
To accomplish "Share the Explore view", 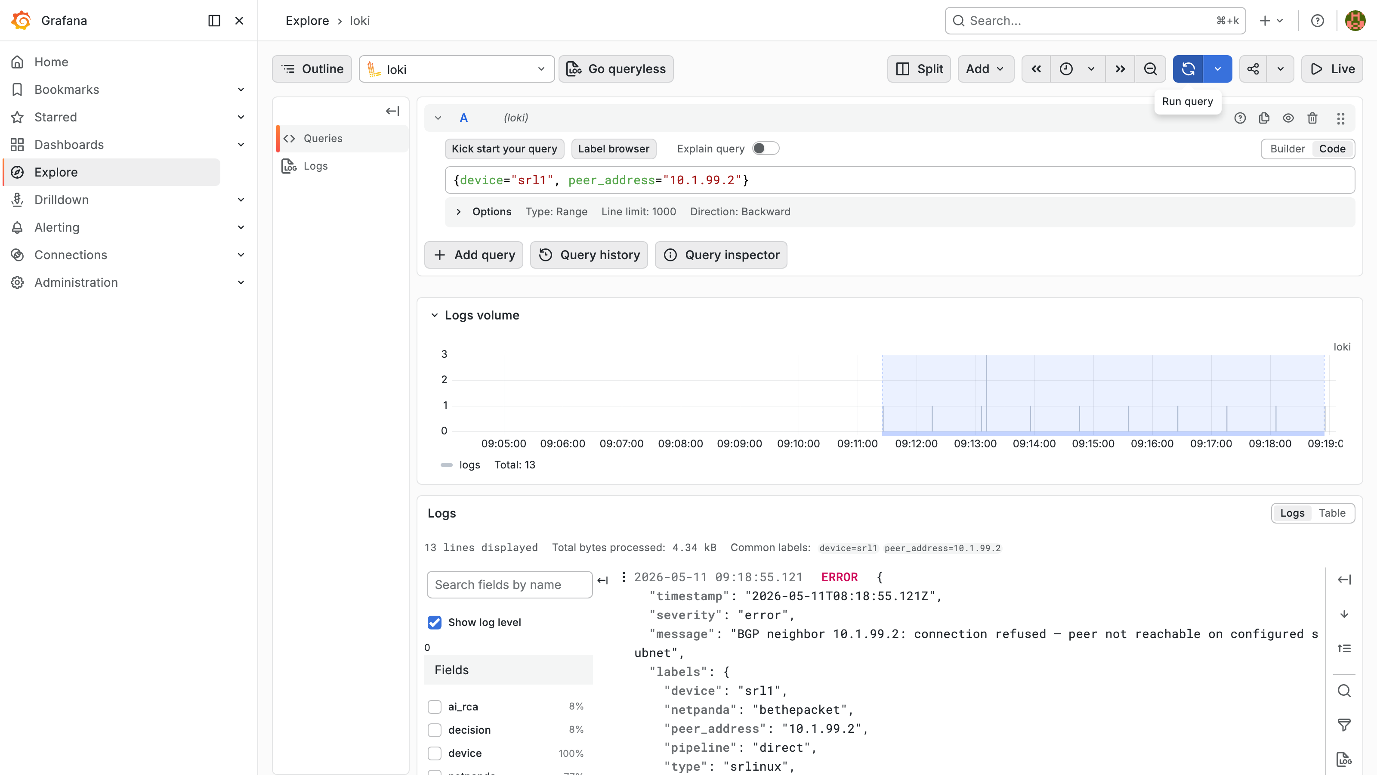I will [x=1253, y=69].
